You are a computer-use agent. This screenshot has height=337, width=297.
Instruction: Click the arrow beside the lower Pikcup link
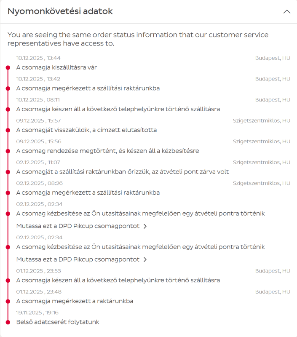point(145,259)
